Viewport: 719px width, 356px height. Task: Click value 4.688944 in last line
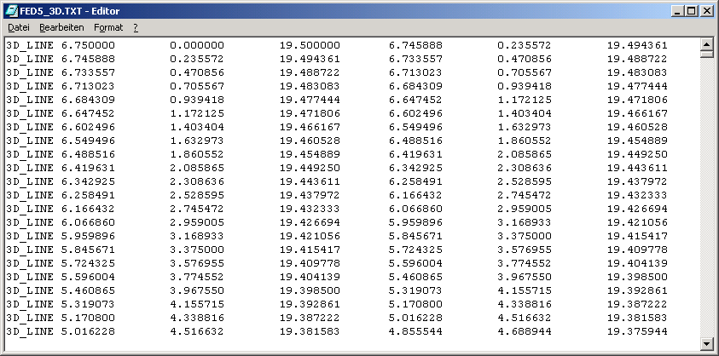coord(525,331)
